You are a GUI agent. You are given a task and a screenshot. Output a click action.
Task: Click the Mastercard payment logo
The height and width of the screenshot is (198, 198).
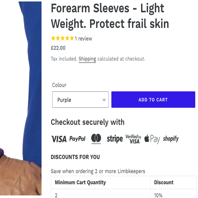[96, 139]
